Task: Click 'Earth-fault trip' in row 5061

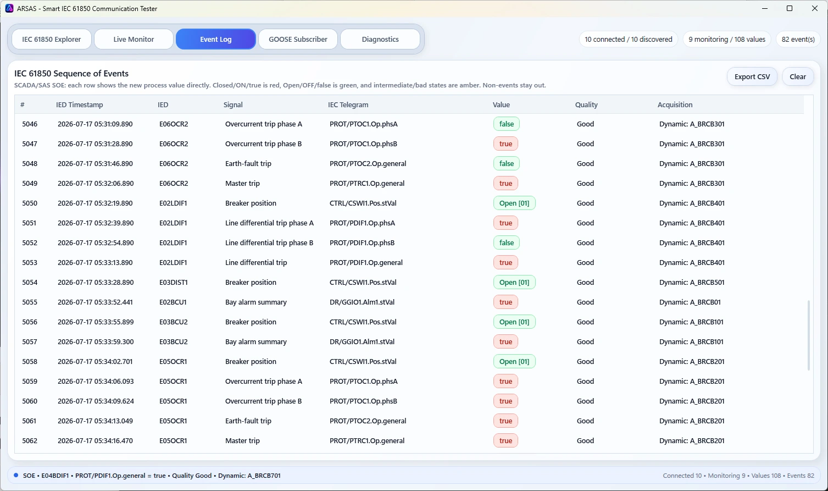Action: (x=248, y=421)
